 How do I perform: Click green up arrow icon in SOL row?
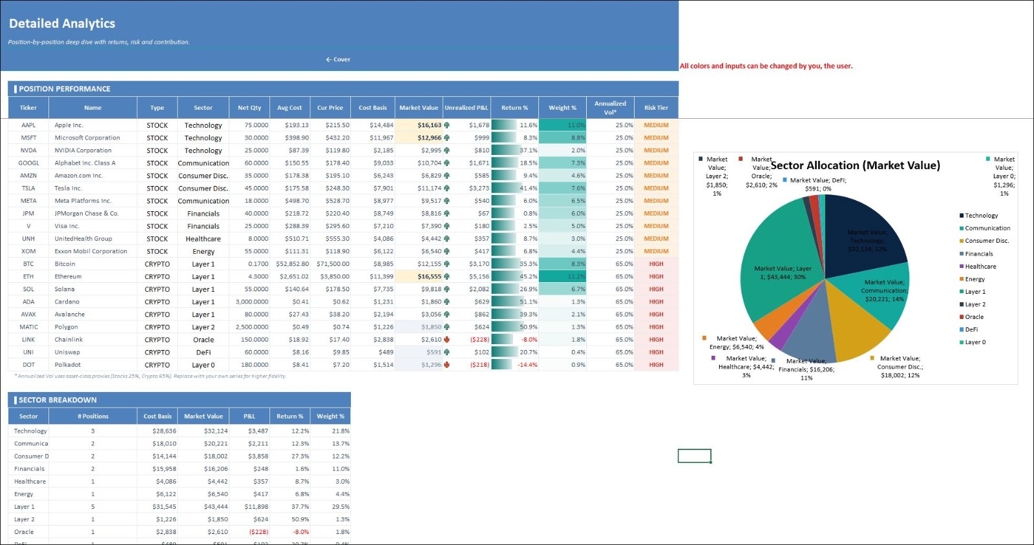(x=447, y=289)
